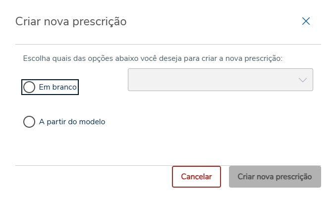Show the template list using the down arrow

coord(303,80)
